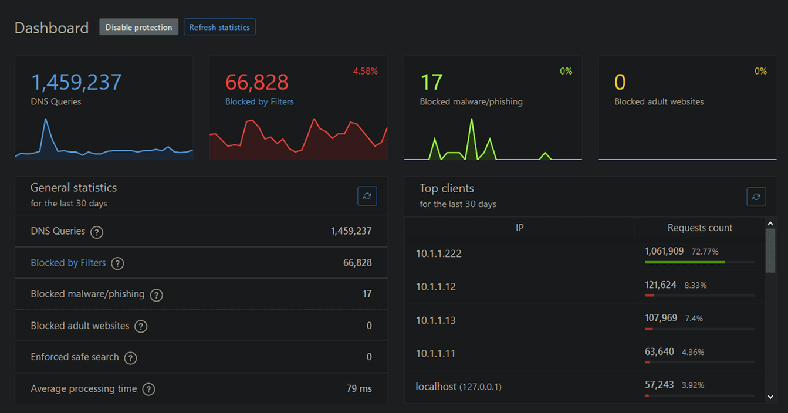Click help icon for Blocked malware/phishing
Viewport: 788px width, 413px height.
pyautogui.click(x=156, y=294)
